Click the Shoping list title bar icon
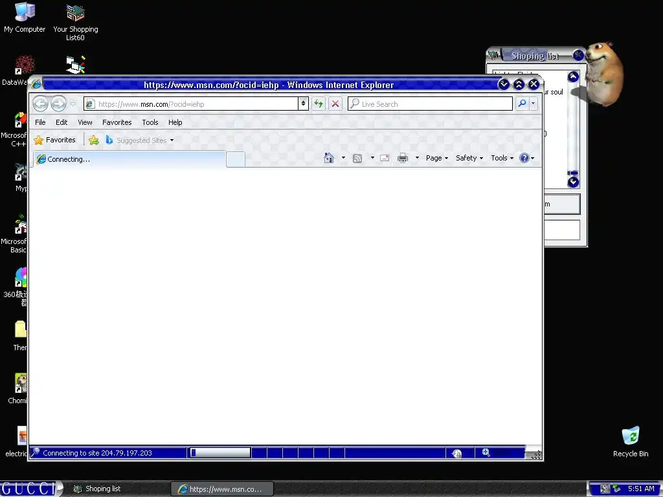663x497 pixels. pos(493,55)
